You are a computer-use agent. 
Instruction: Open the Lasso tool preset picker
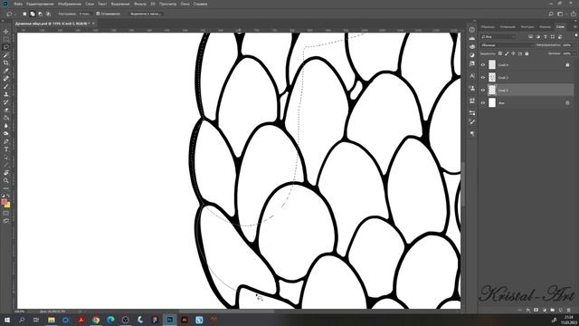click(10, 14)
